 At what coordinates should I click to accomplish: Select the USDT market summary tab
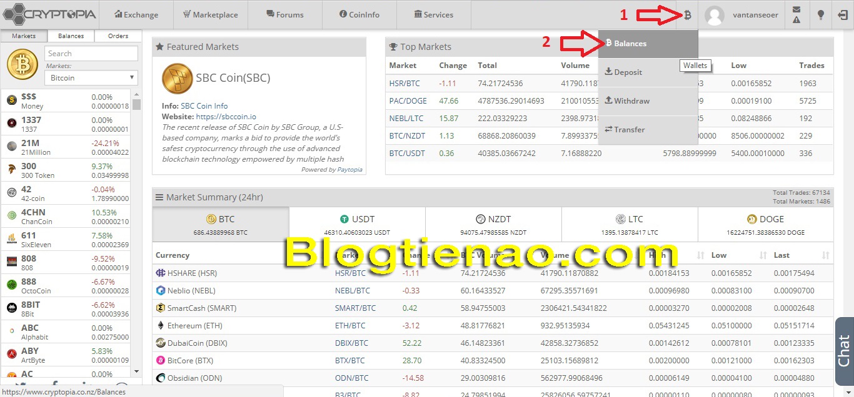357,225
